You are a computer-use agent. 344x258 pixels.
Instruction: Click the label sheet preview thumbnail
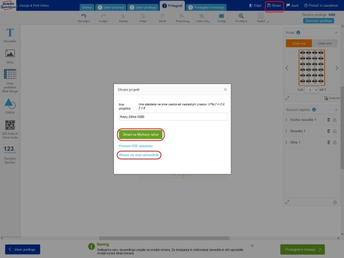point(312,68)
